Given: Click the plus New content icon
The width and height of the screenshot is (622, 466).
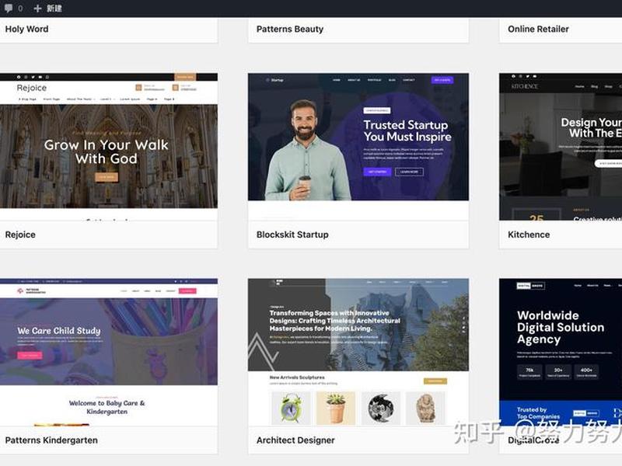Looking at the screenshot, I should (37, 9).
